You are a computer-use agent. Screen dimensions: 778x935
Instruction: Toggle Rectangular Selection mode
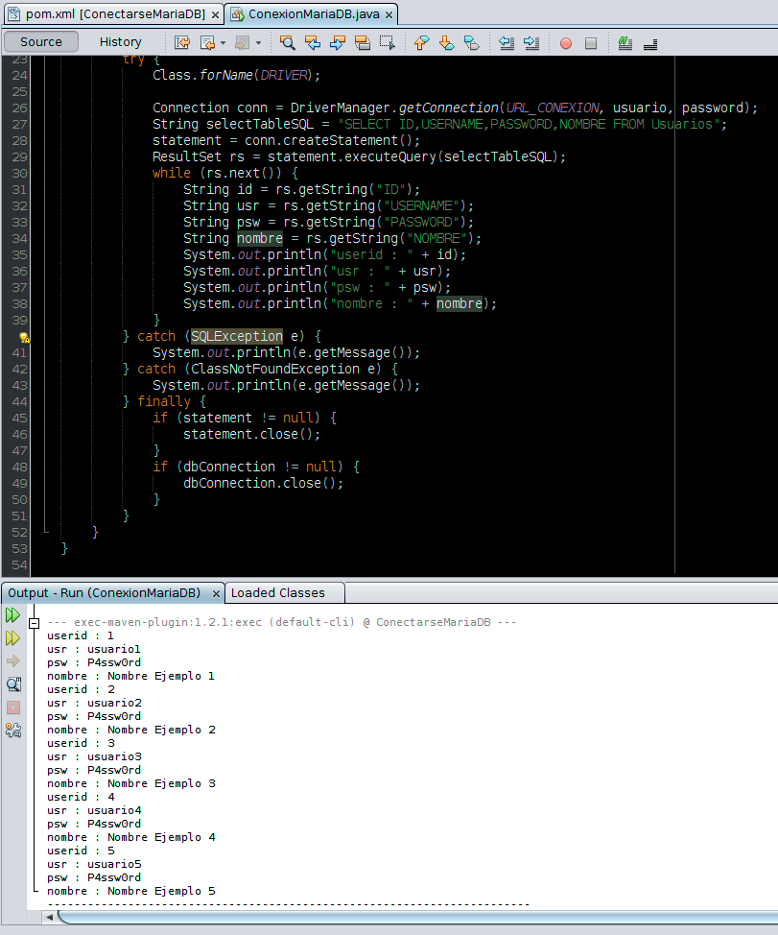pos(389,42)
